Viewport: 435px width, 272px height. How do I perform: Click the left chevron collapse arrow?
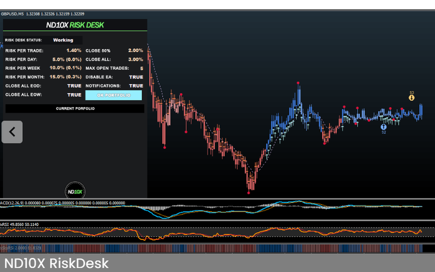(x=12, y=132)
